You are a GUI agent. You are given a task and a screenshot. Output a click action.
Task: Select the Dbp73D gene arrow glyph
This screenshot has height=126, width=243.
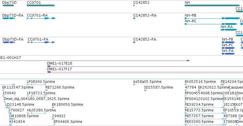point(8,6)
